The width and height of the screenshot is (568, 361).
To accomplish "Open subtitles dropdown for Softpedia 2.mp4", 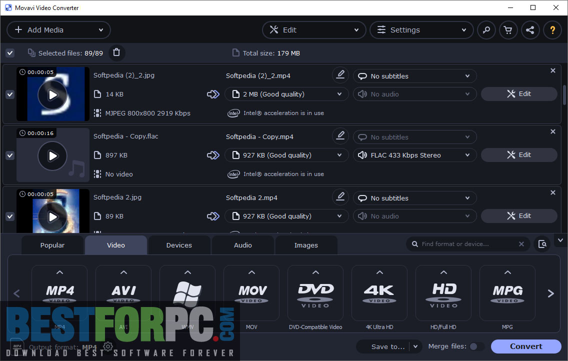I will (x=415, y=198).
